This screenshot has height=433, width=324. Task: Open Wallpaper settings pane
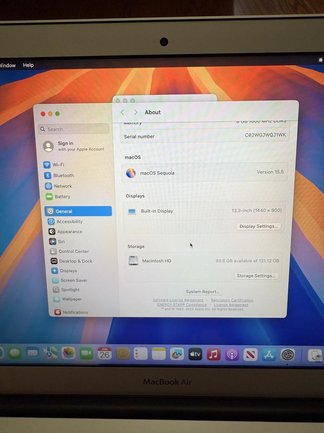pyautogui.click(x=72, y=299)
